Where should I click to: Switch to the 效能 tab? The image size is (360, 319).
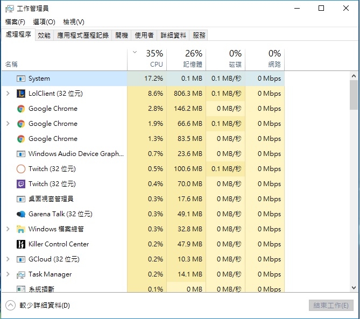point(44,36)
